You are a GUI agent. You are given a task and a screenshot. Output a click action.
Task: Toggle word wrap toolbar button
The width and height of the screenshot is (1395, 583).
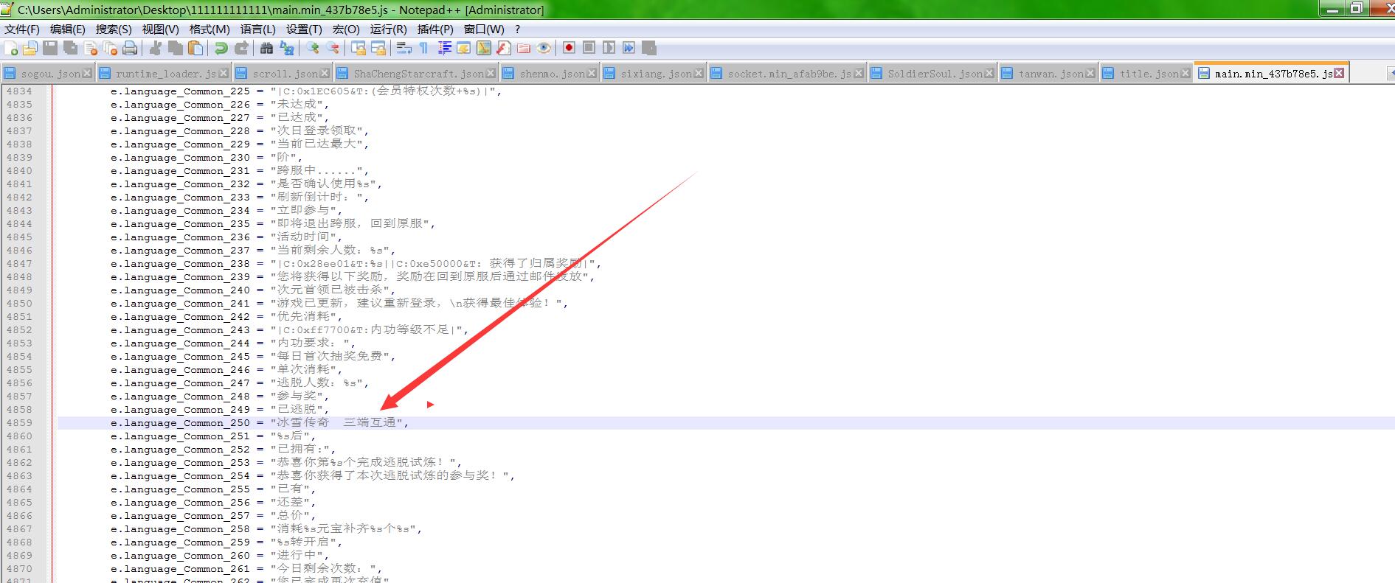pos(404,49)
